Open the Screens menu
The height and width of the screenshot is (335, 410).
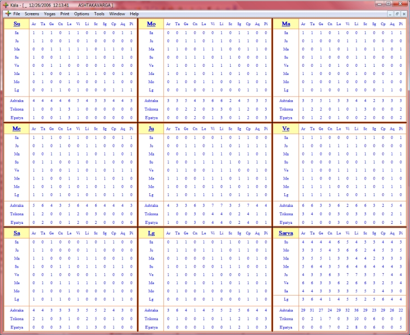[x=32, y=14]
